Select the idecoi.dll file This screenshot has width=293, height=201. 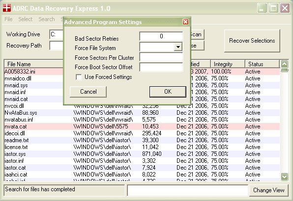point(15,133)
